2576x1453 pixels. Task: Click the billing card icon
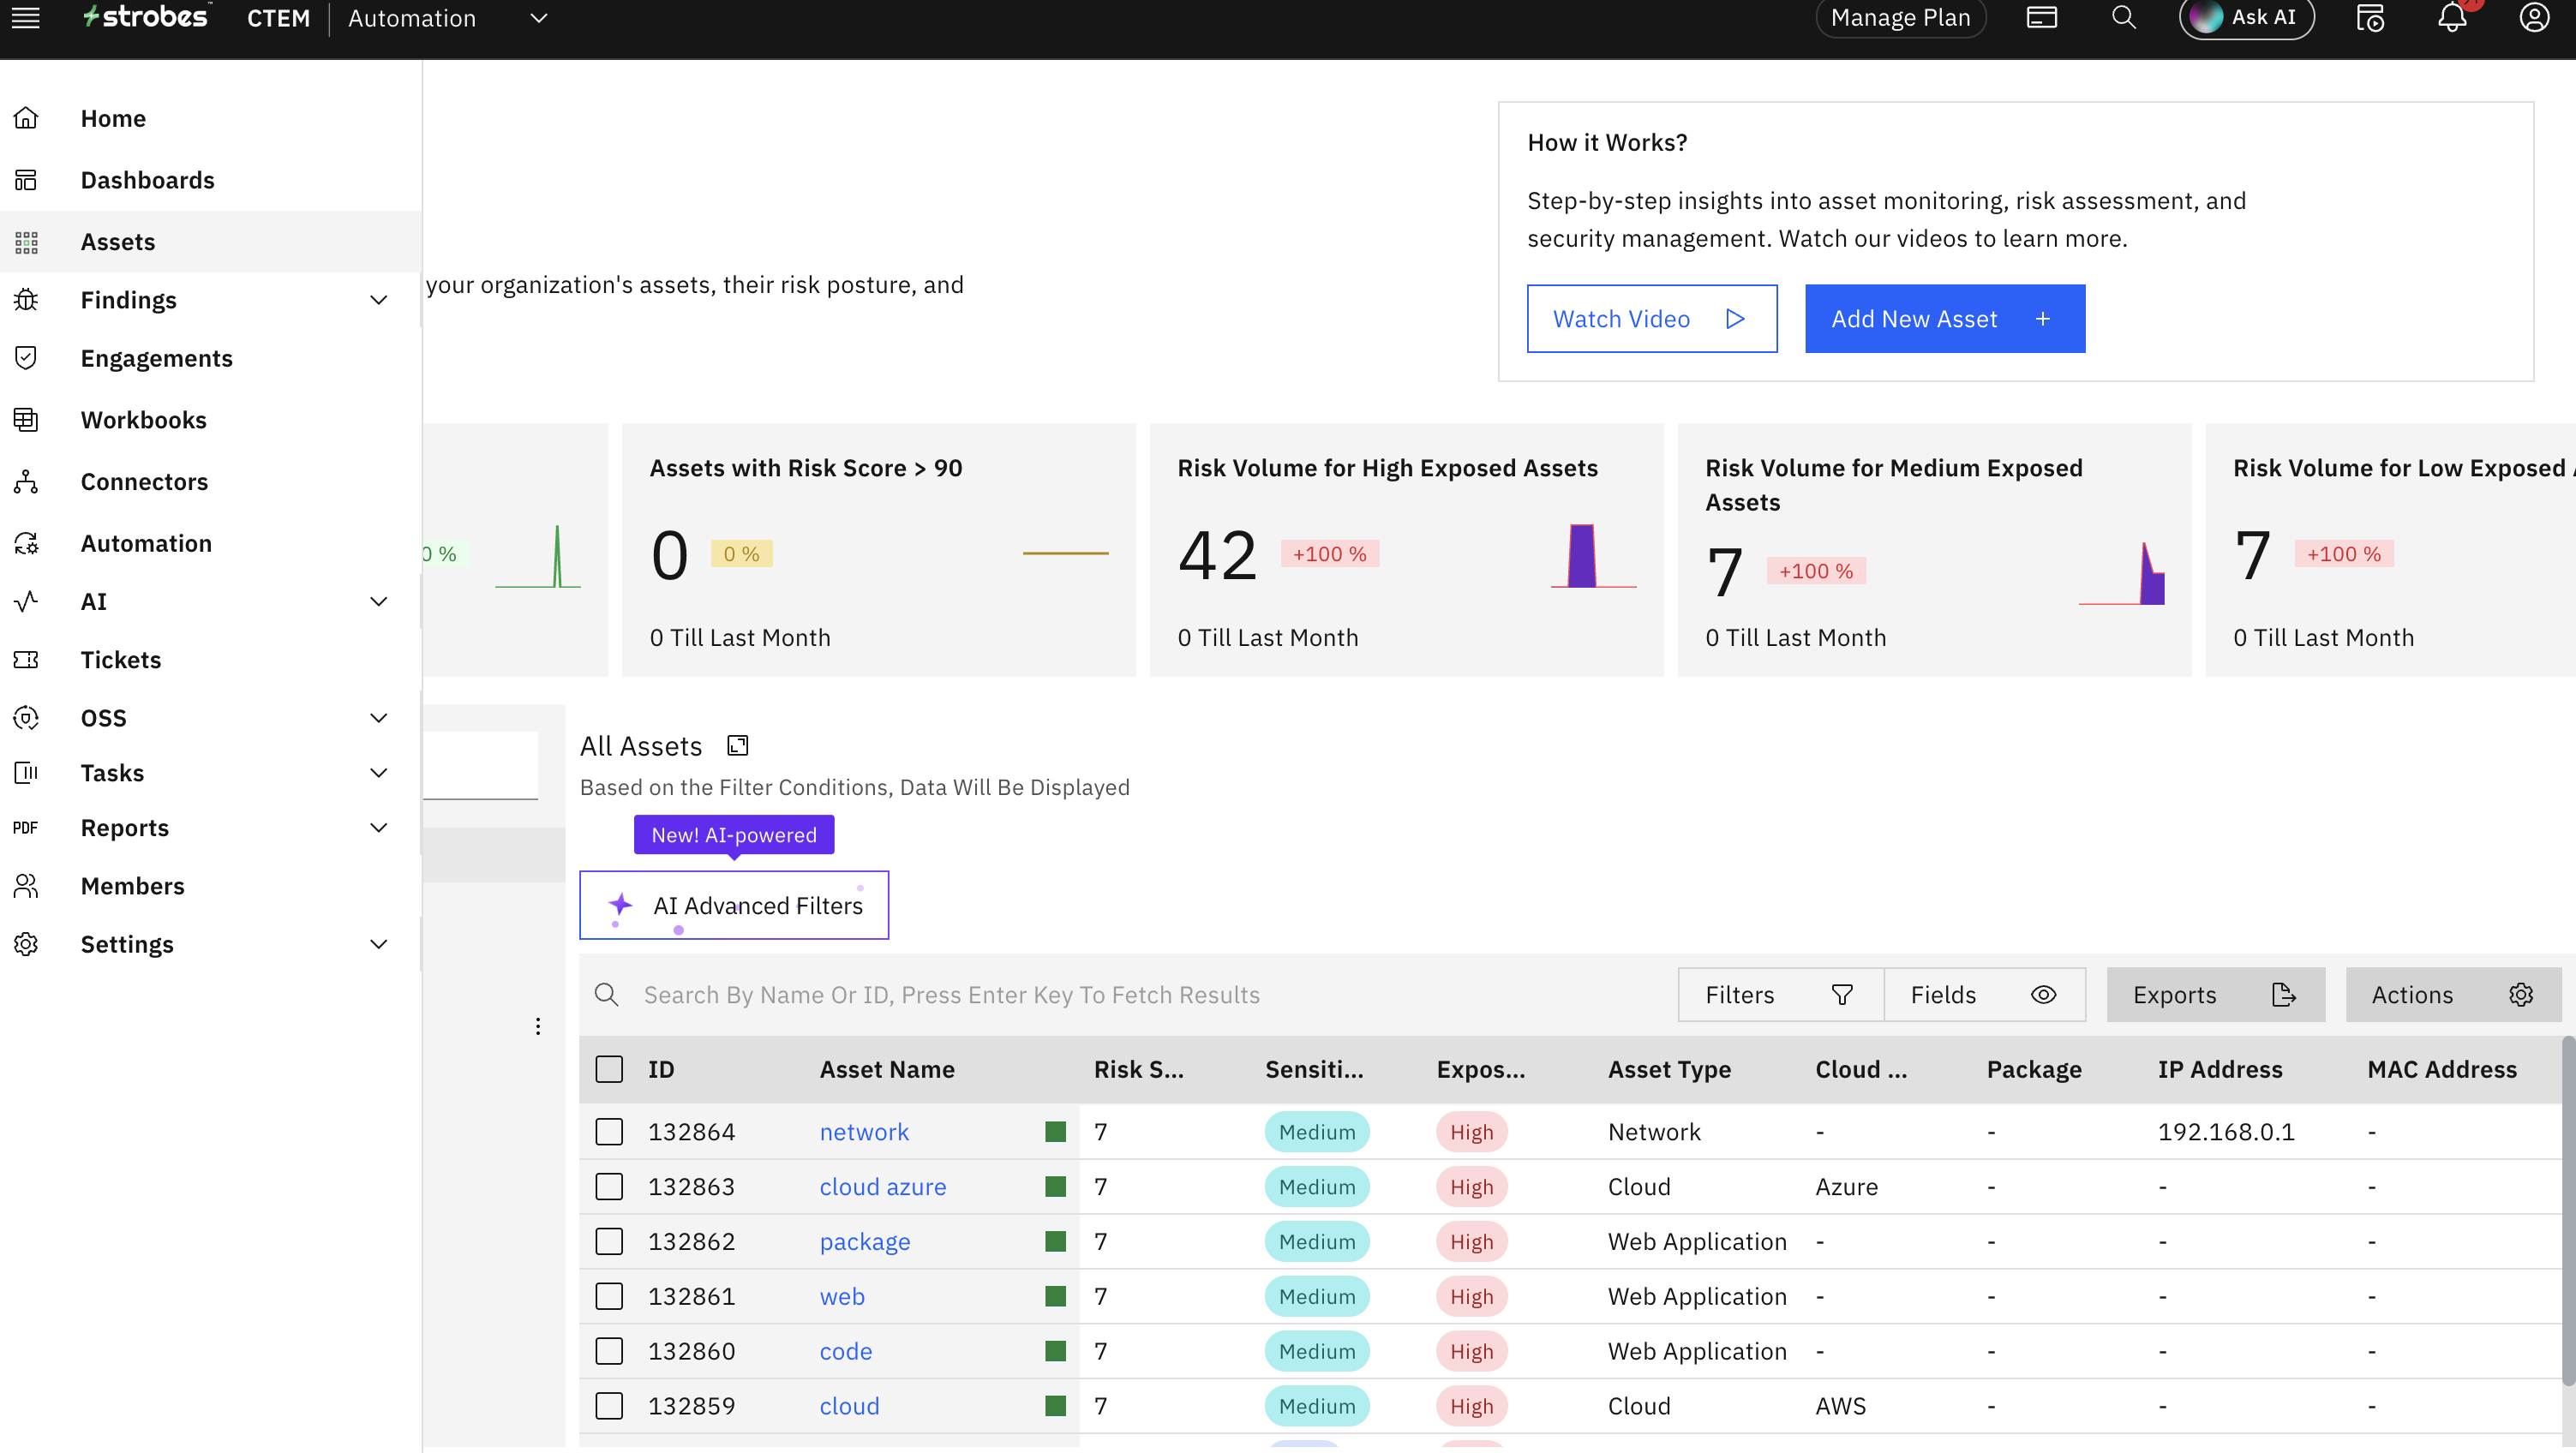click(2041, 18)
